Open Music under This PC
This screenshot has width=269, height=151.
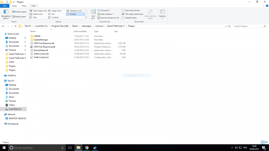(12, 97)
